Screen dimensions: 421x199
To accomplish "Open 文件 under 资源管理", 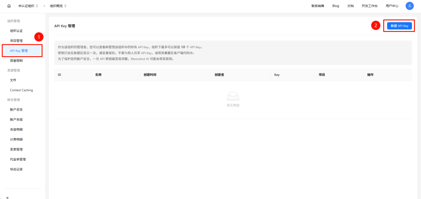I will point(13,80).
